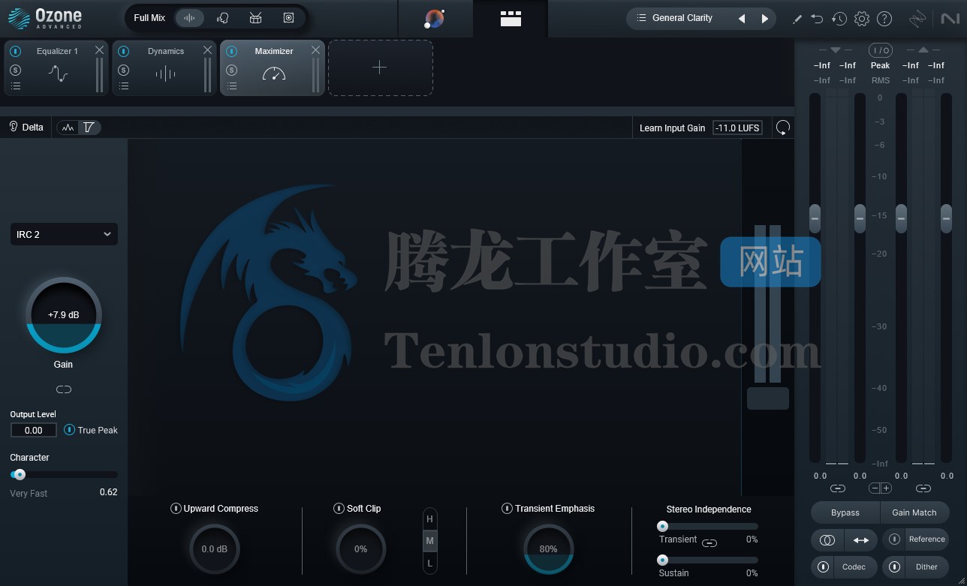This screenshot has width=967, height=586.
Task: Click the Dynamics module waveform icon
Action: [x=165, y=74]
